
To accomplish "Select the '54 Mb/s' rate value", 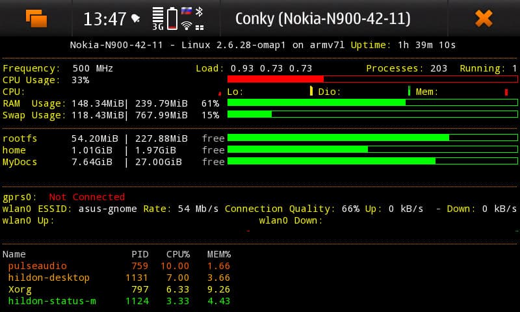I will click(x=198, y=209).
